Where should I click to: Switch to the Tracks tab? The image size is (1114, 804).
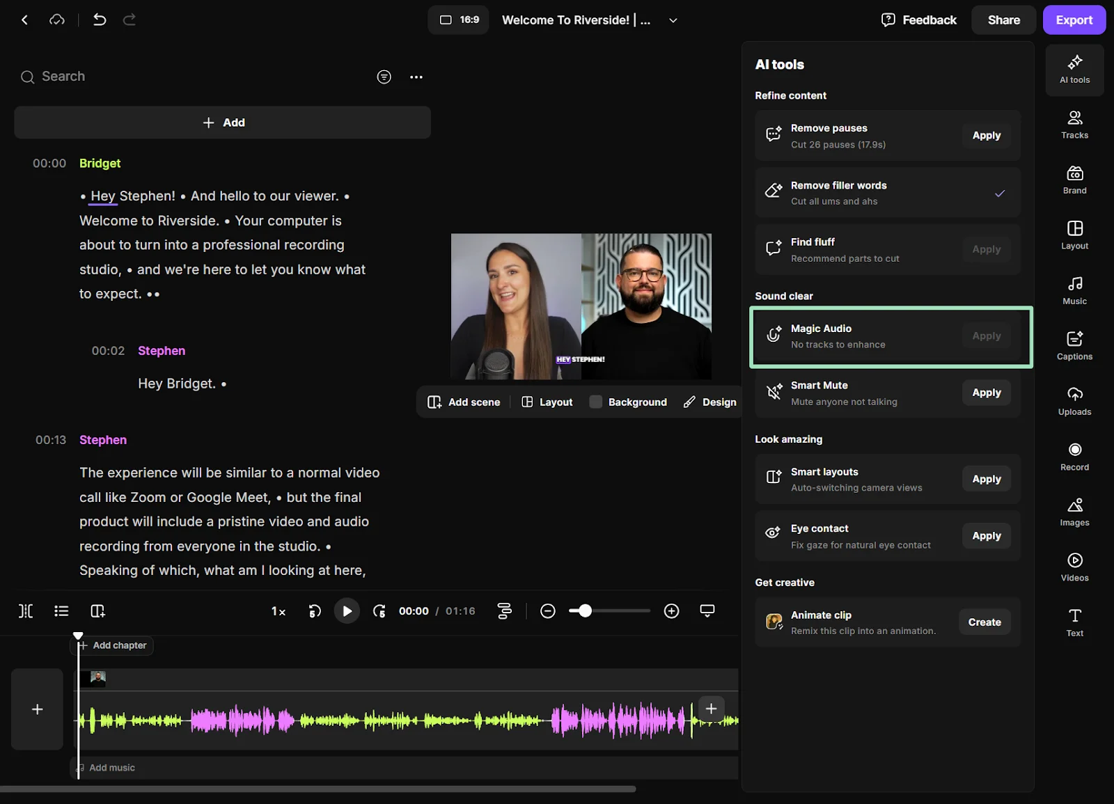click(1074, 125)
